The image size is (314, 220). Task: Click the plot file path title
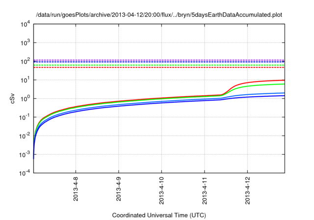pos(159,15)
